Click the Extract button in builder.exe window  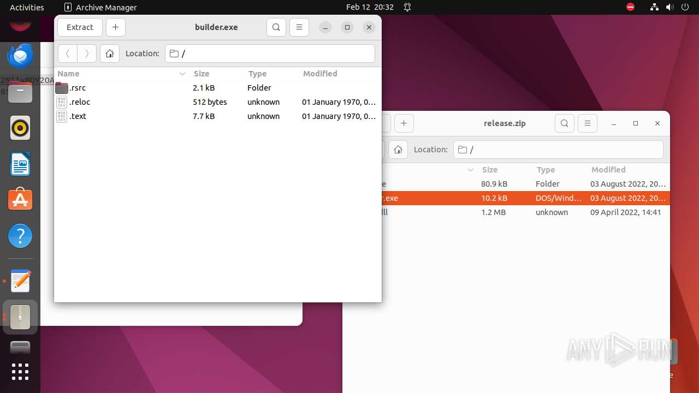tap(80, 27)
